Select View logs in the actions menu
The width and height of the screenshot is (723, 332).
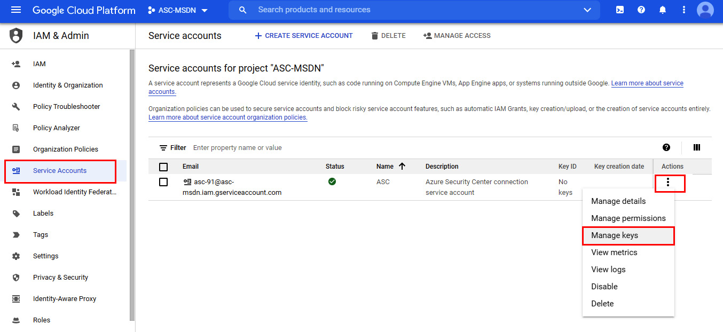pos(628,270)
